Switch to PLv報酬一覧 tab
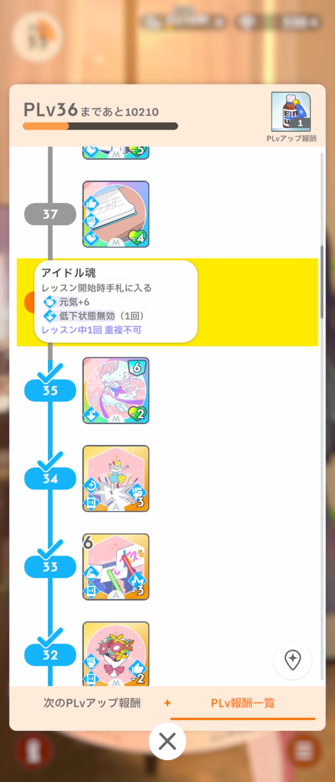 pyautogui.click(x=243, y=703)
